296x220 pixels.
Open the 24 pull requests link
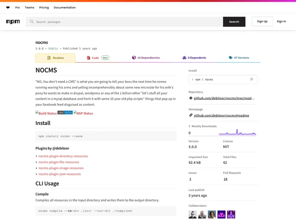coord(225,179)
